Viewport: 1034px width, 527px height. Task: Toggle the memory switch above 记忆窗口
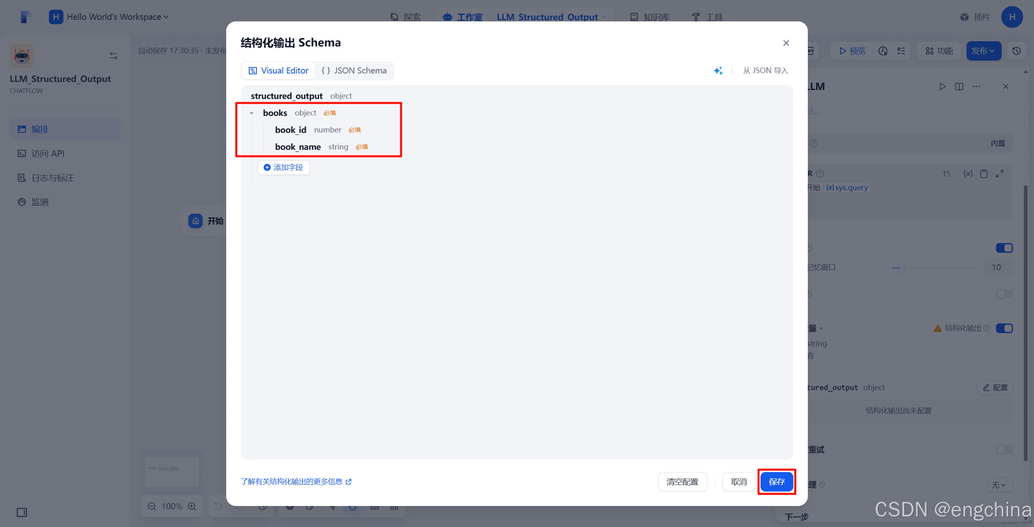click(1004, 248)
